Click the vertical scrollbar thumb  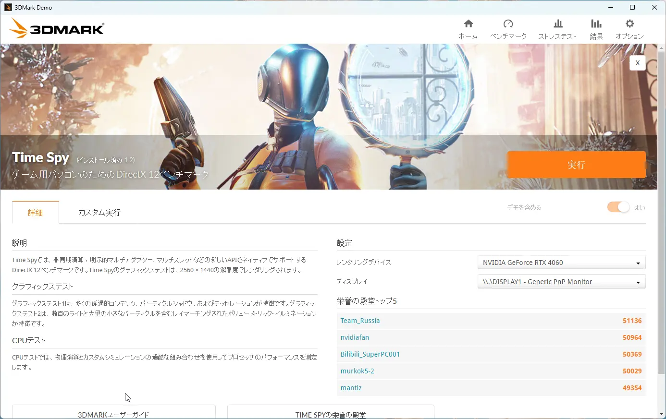tap(662, 213)
